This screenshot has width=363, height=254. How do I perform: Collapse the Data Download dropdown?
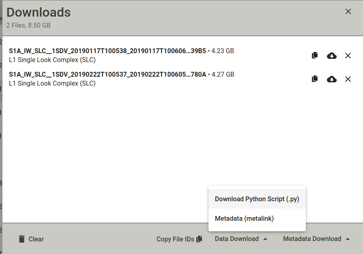241,239
